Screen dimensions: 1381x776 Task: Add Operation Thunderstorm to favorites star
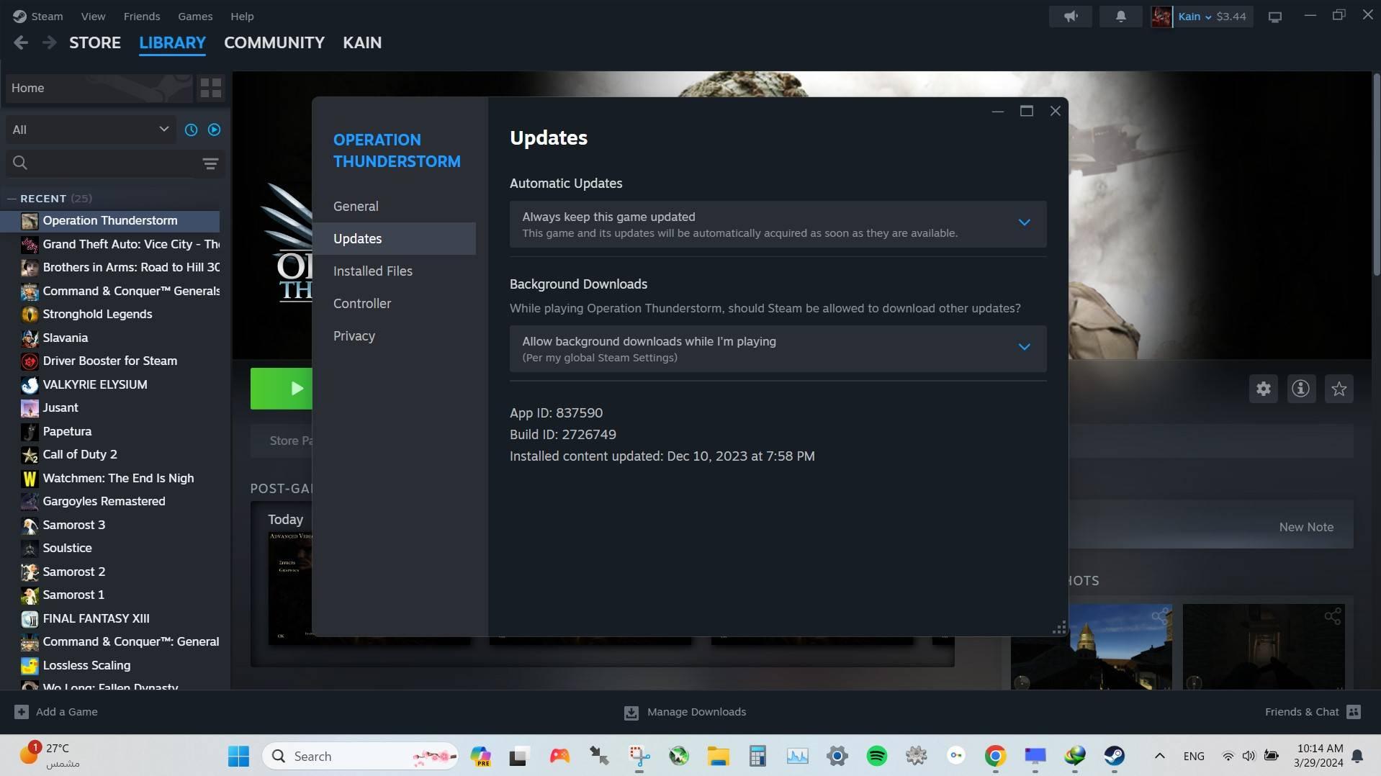(1339, 389)
